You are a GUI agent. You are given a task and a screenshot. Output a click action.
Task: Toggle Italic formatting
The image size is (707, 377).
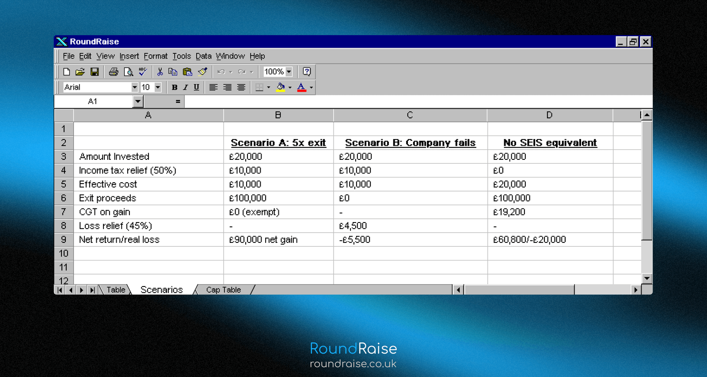(186, 87)
